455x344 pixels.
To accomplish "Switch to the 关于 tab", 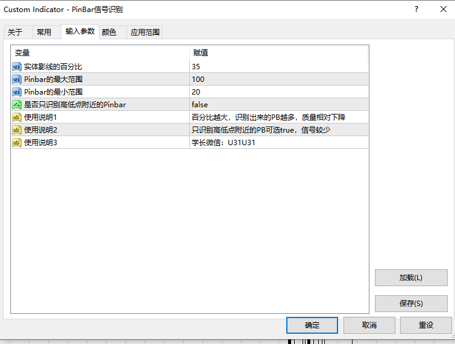I will (18, 32).
